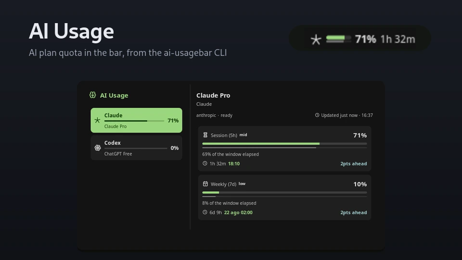
Task: Click the Codex usage bar in sidebar
Action: click(136, 148)
